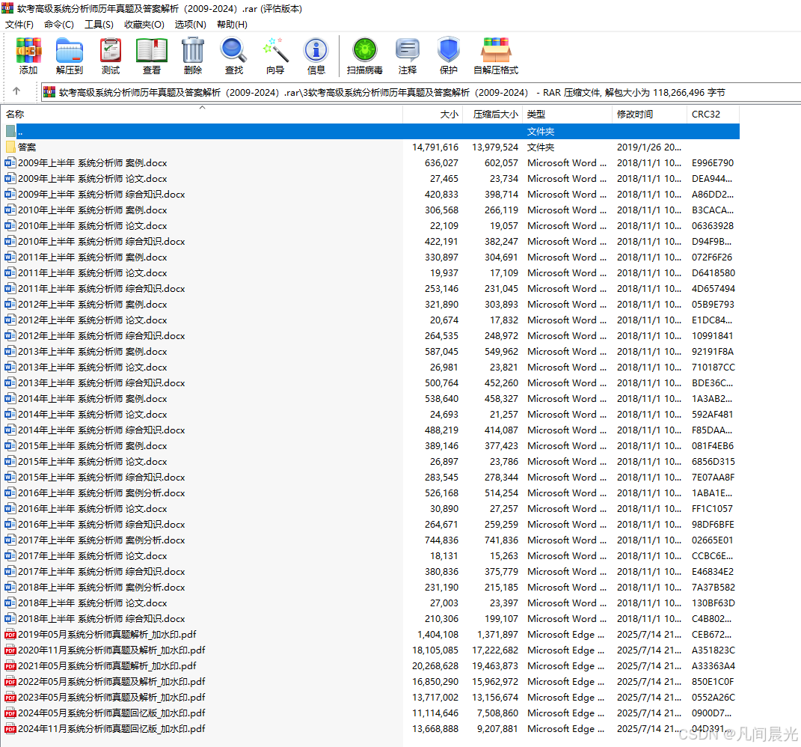Open the 命令(C) menu
The height and width of the screenshot is (747, 801).
[59, 25]
